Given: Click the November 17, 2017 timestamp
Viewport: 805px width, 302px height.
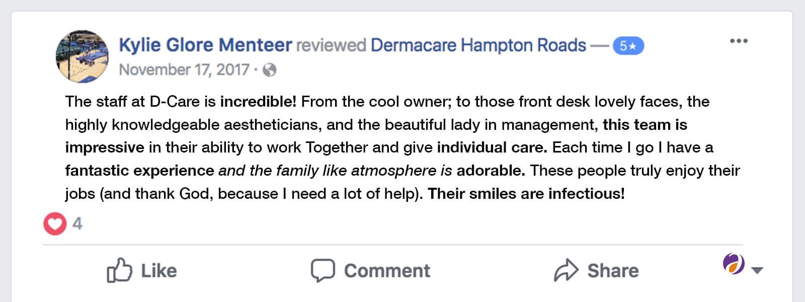Looking at the screenshot, I should click(x=184, y=69).
